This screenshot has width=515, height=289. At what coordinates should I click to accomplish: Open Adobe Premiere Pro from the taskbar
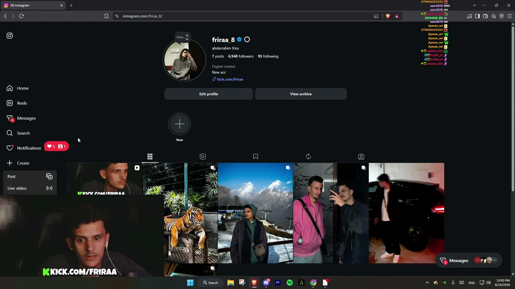click(x=278, y=283)
